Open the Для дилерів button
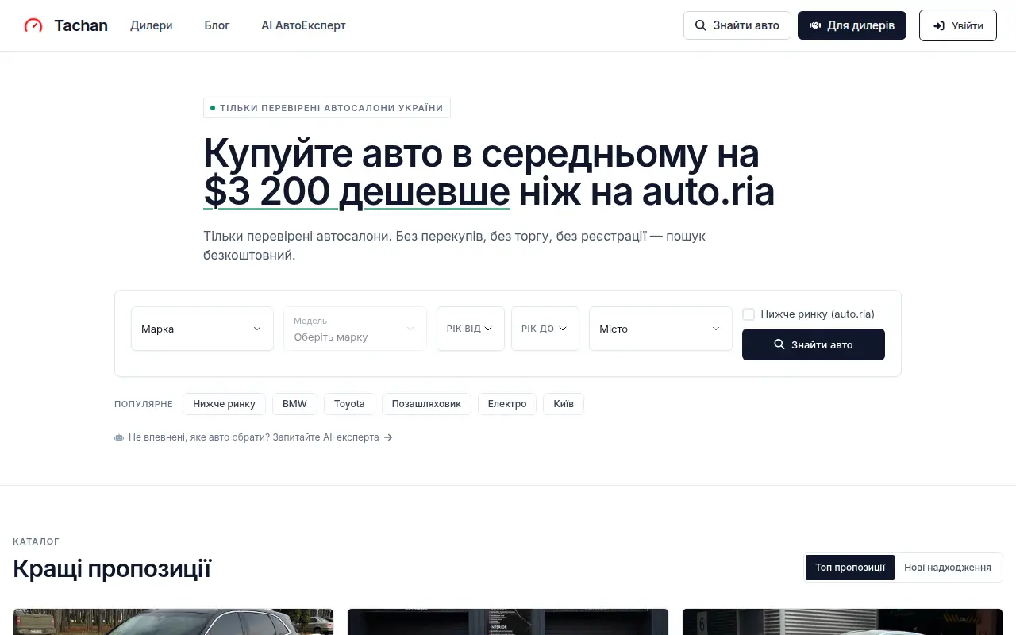This screenshot has height=635, width=1016. pyautogui.click(x=852, y=25)
